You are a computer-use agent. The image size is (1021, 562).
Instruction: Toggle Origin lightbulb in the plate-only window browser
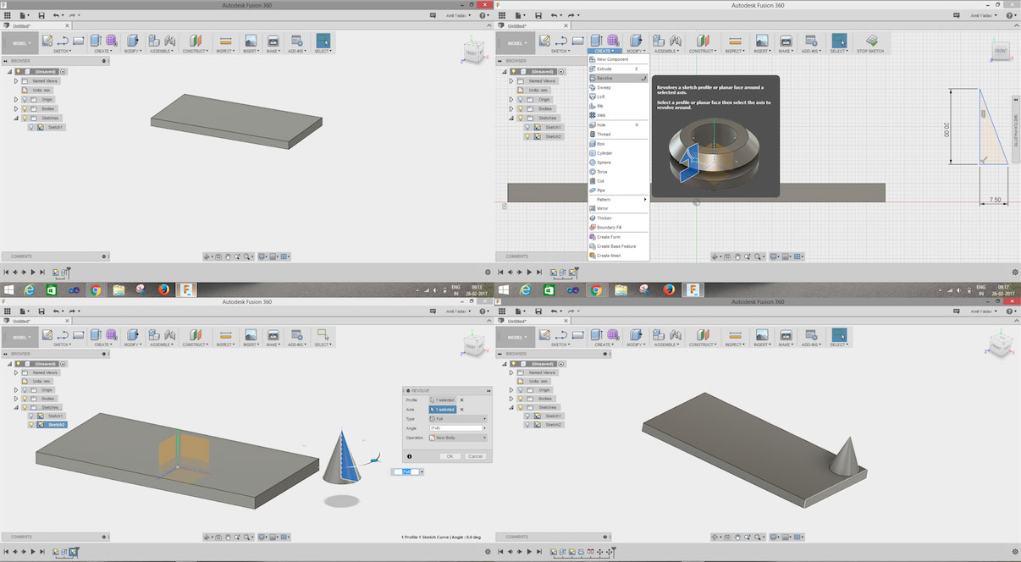tap(24, 99)
